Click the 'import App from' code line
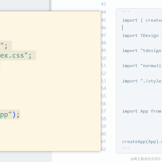This screenshot has width=162, height=162. (x=142, y=111)
